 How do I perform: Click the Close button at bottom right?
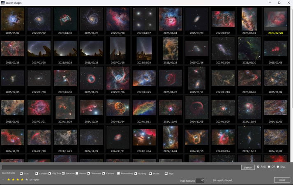coord(282,180)
